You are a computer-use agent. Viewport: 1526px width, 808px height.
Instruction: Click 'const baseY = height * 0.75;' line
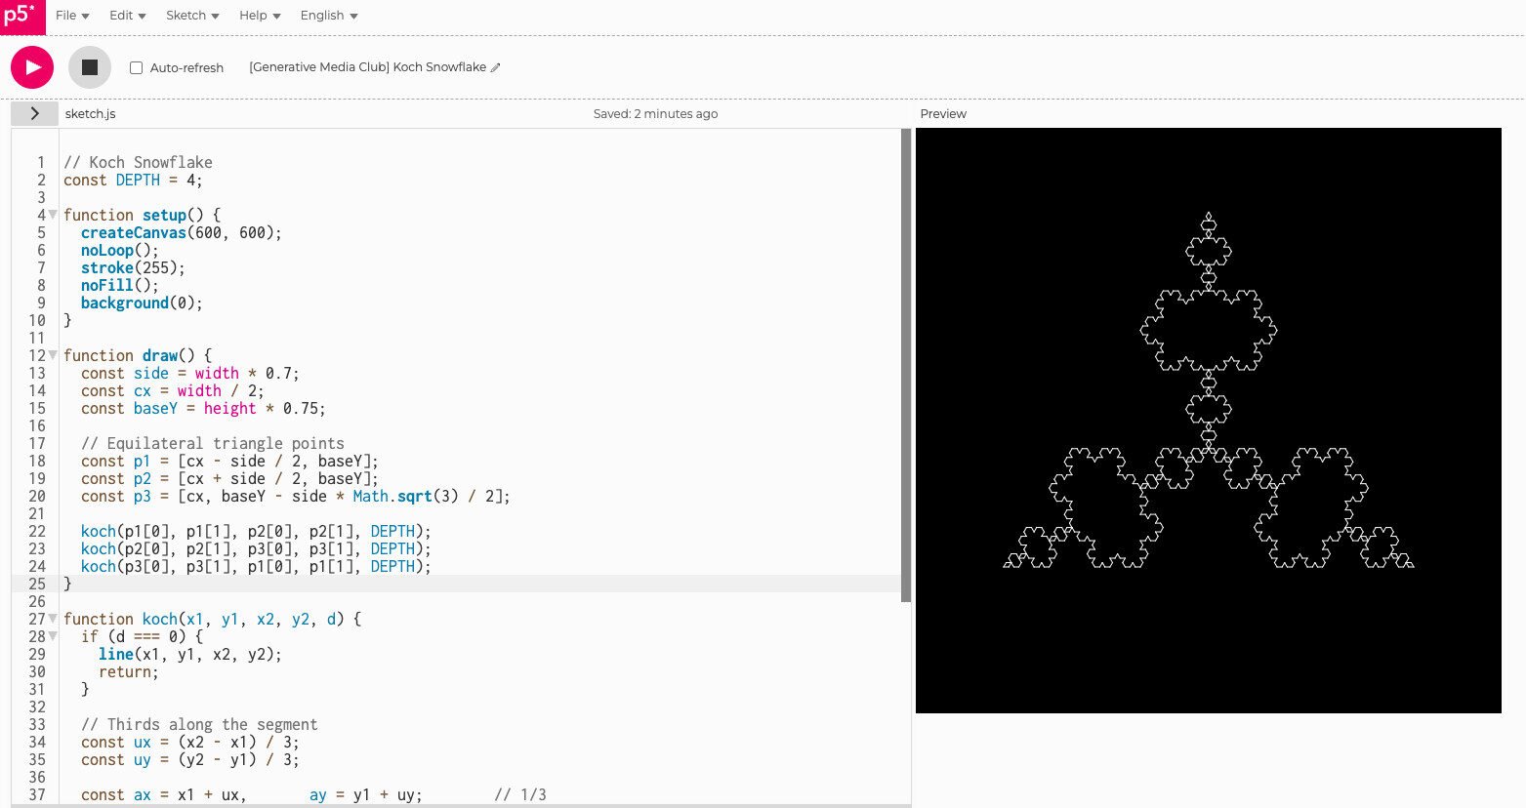[203, 408]
